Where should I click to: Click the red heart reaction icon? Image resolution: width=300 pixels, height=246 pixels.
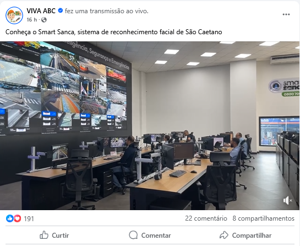pos(17,218)
